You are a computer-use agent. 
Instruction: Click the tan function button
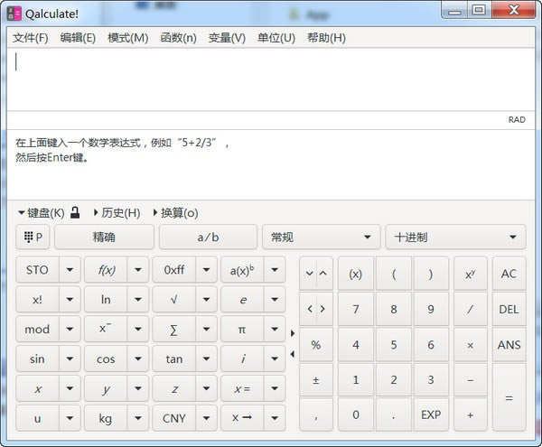tap(173, 359)
